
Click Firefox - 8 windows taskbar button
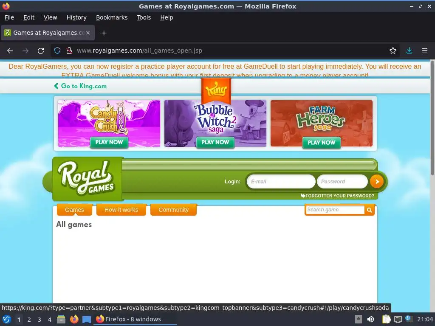coord(135,319)
